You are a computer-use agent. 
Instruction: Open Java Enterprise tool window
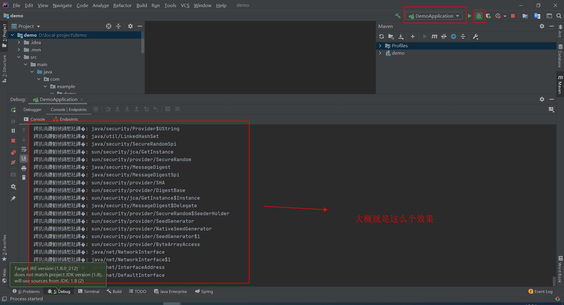click(170, 291)
